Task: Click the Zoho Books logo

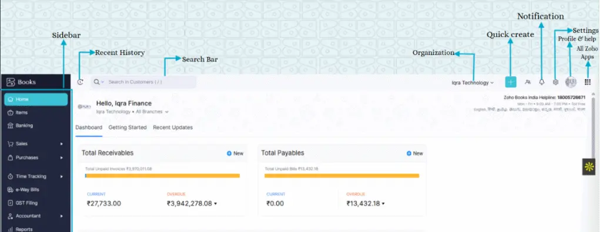Action: 22,82
